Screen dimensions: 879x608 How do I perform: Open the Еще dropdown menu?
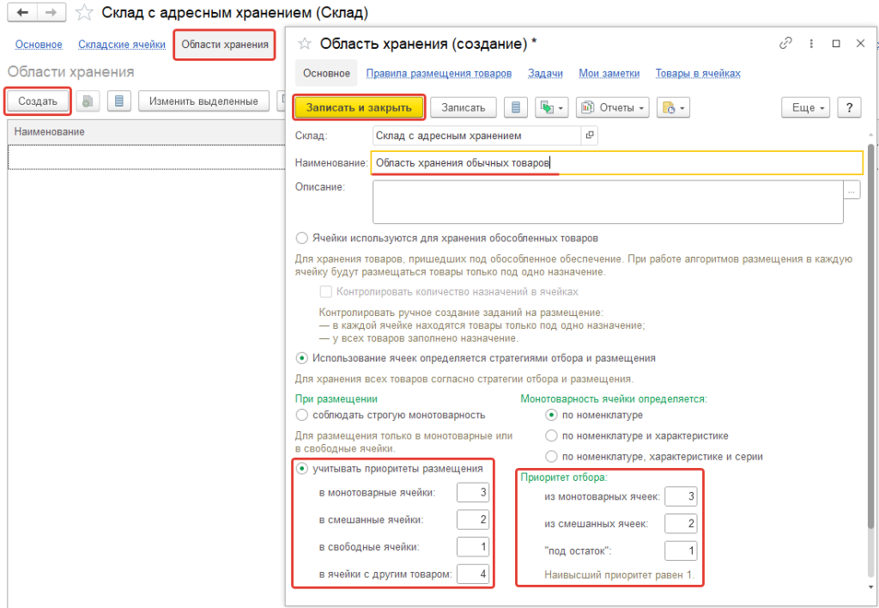(x=807, y=107)
